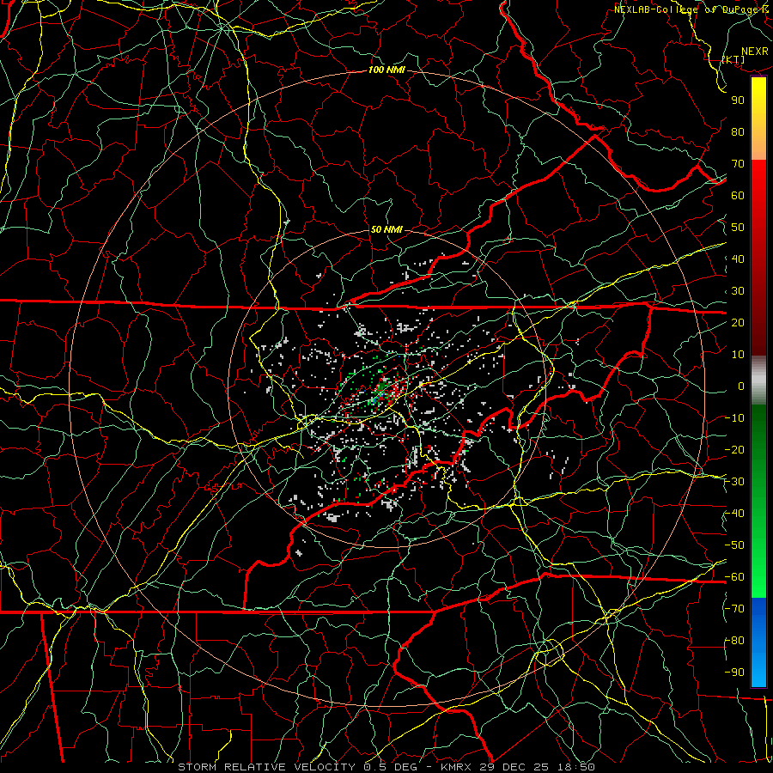Click the 70 knot scale label
The height and width of the screenshot is (773, 773).
pos(738,164)
